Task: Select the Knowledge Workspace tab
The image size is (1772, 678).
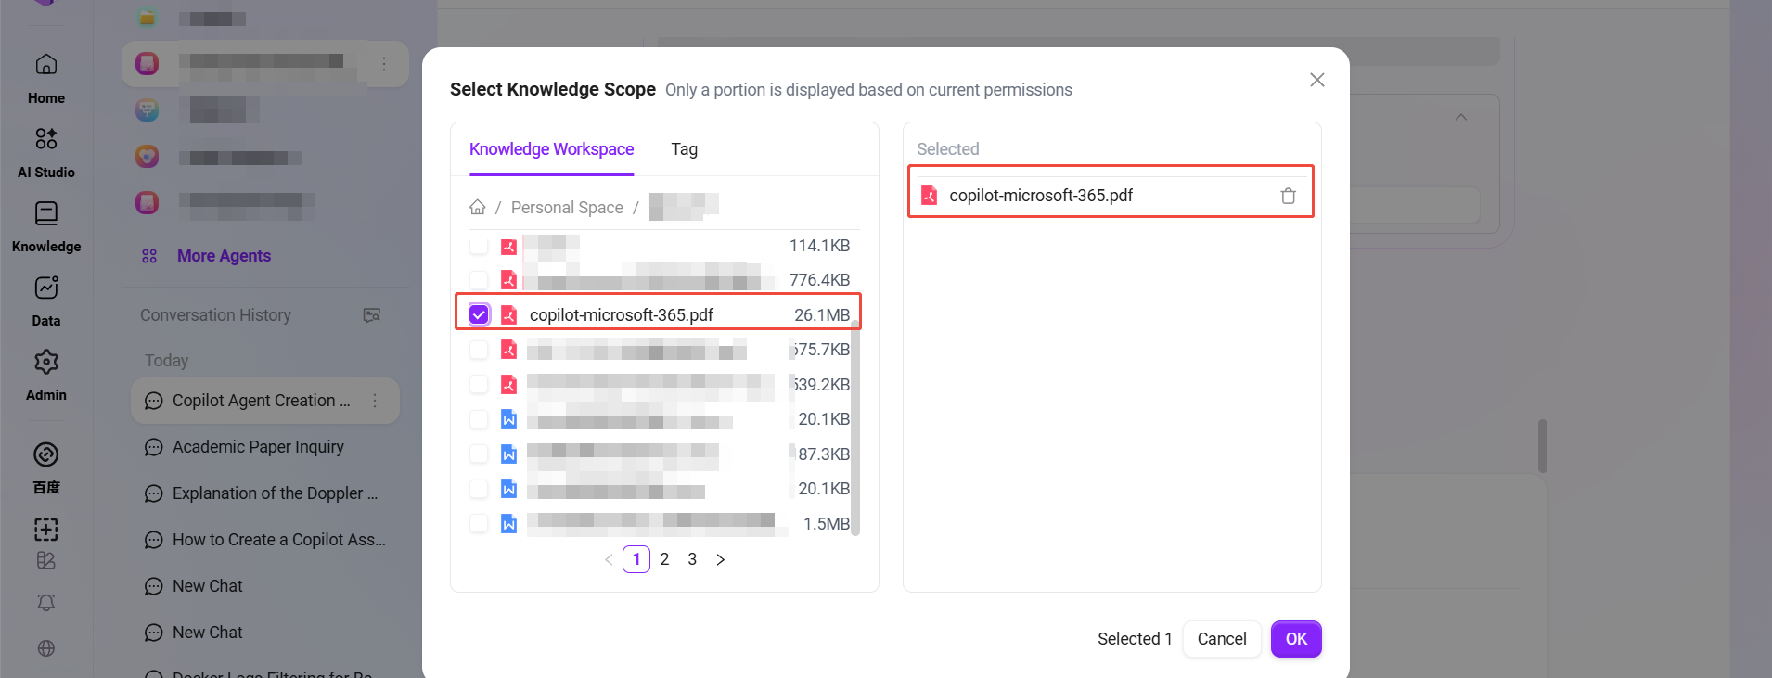Action: click(x=551, y=149)
